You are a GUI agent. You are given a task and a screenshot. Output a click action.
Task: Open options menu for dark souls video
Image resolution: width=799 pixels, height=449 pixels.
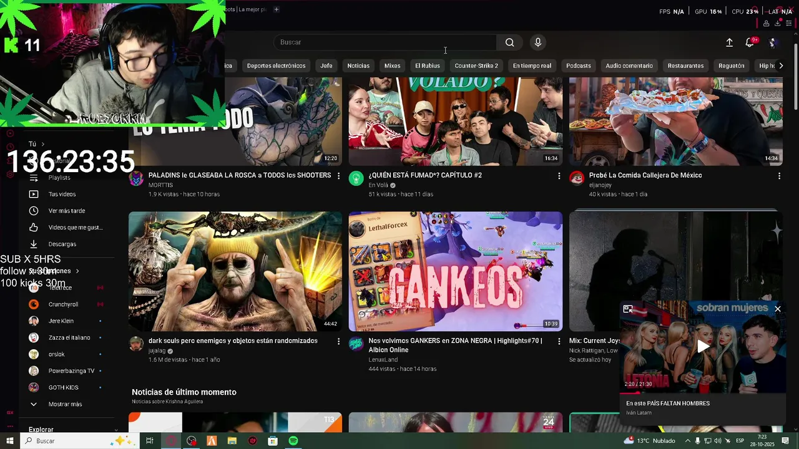pos(339,341)
